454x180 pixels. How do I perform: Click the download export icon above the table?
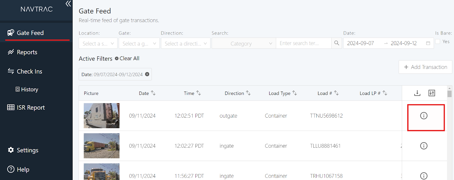[417, 93]
